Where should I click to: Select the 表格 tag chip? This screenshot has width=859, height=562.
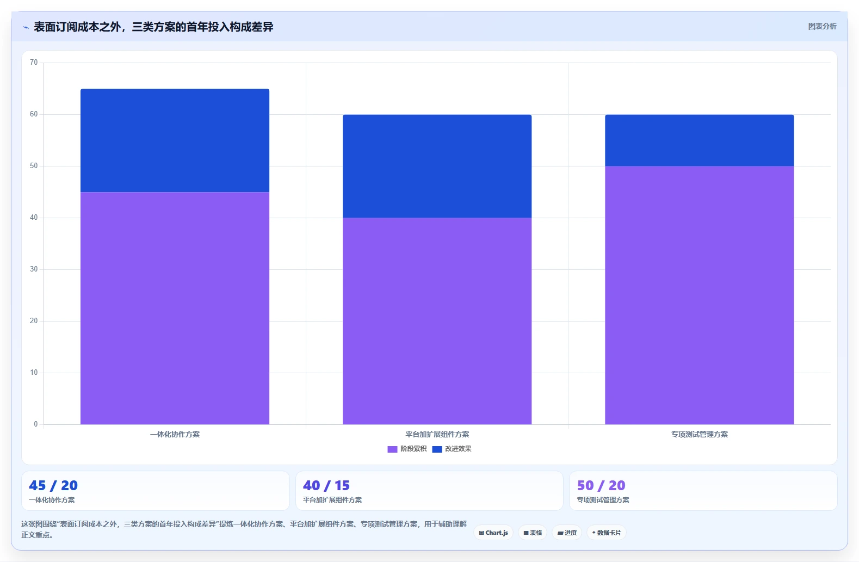click(533, 533)
